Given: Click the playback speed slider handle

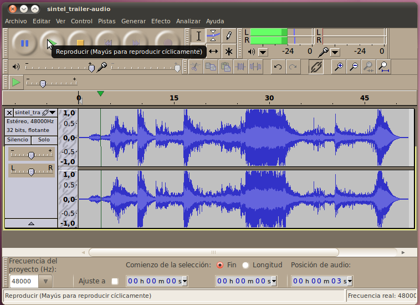Looking at the screenshot, I should [x=43, y=84].
